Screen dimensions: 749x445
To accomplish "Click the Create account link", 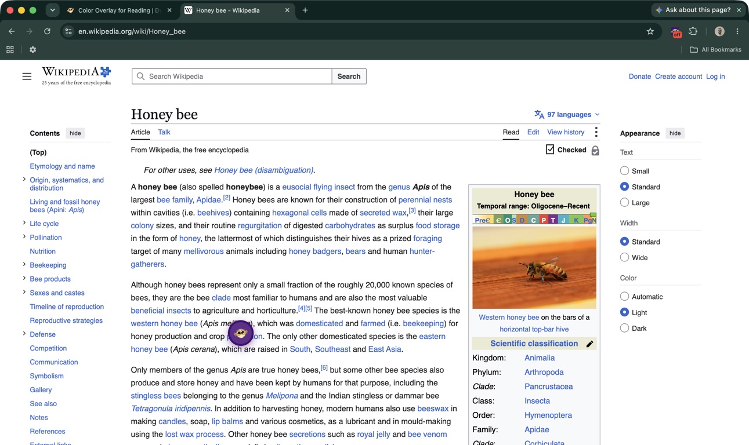I will [x=679, y=76].
